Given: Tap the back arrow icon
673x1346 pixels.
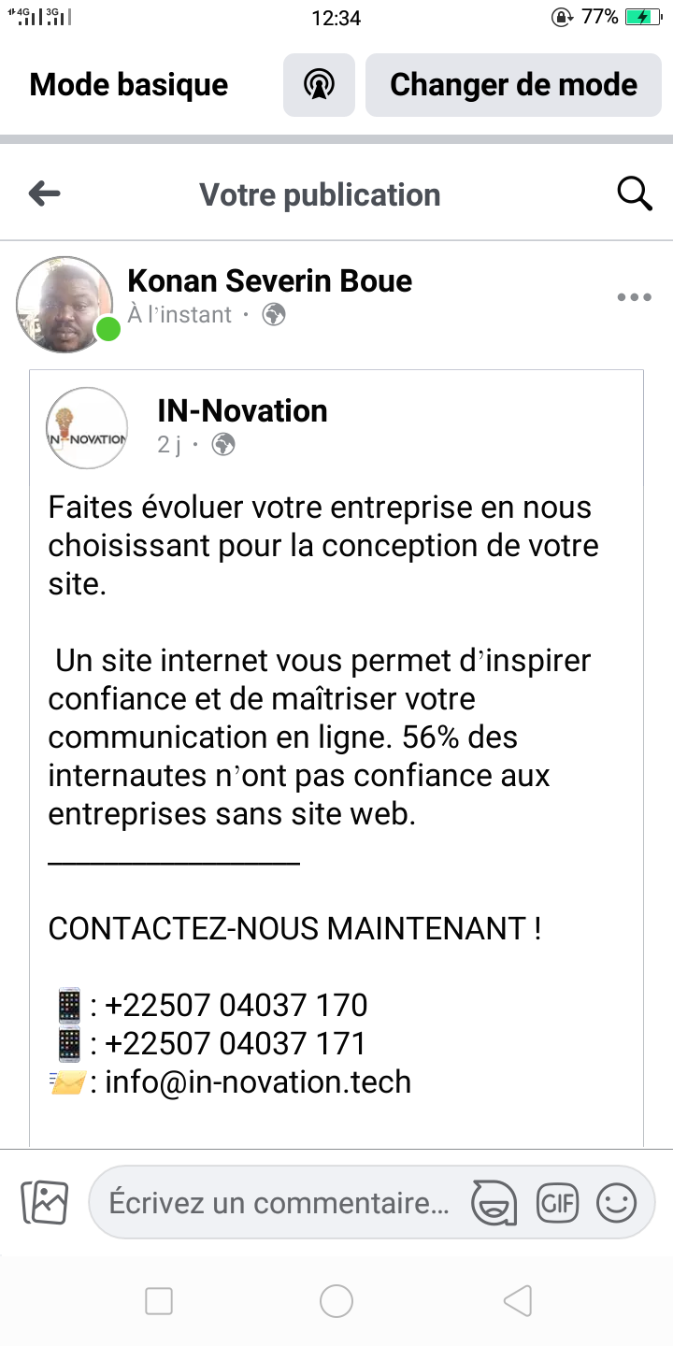Looking at the screenshot, I should 45,194.
